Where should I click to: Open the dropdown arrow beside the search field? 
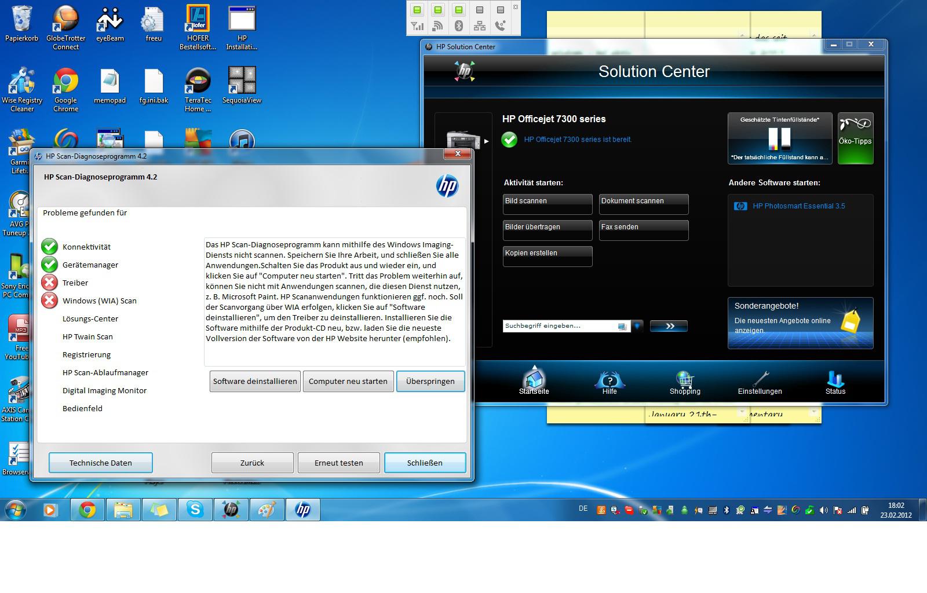coord(637,326)
